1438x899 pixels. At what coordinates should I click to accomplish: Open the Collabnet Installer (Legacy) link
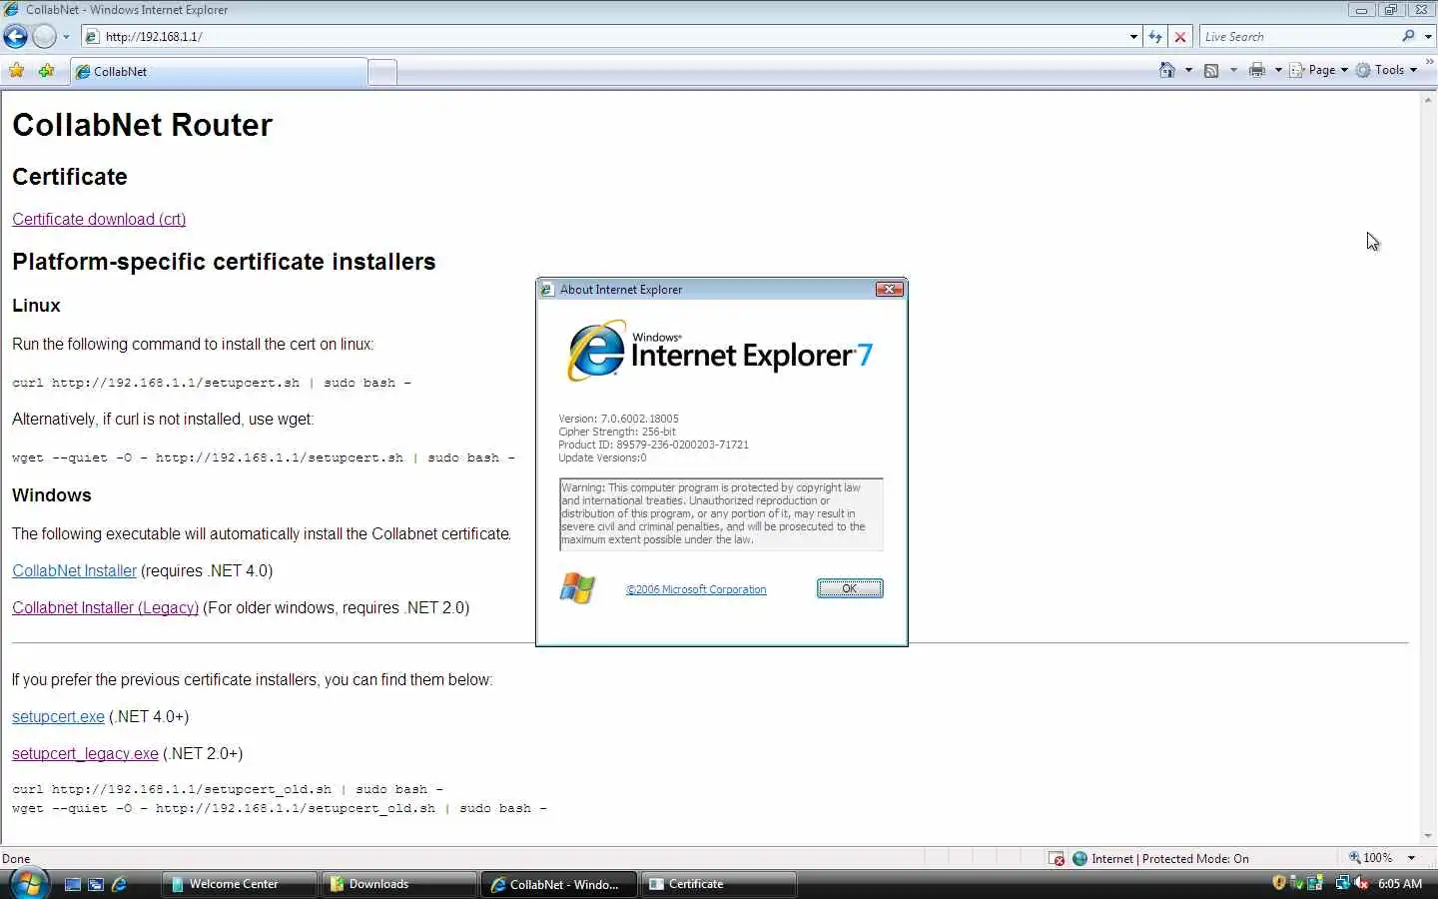tap(105, 607)
